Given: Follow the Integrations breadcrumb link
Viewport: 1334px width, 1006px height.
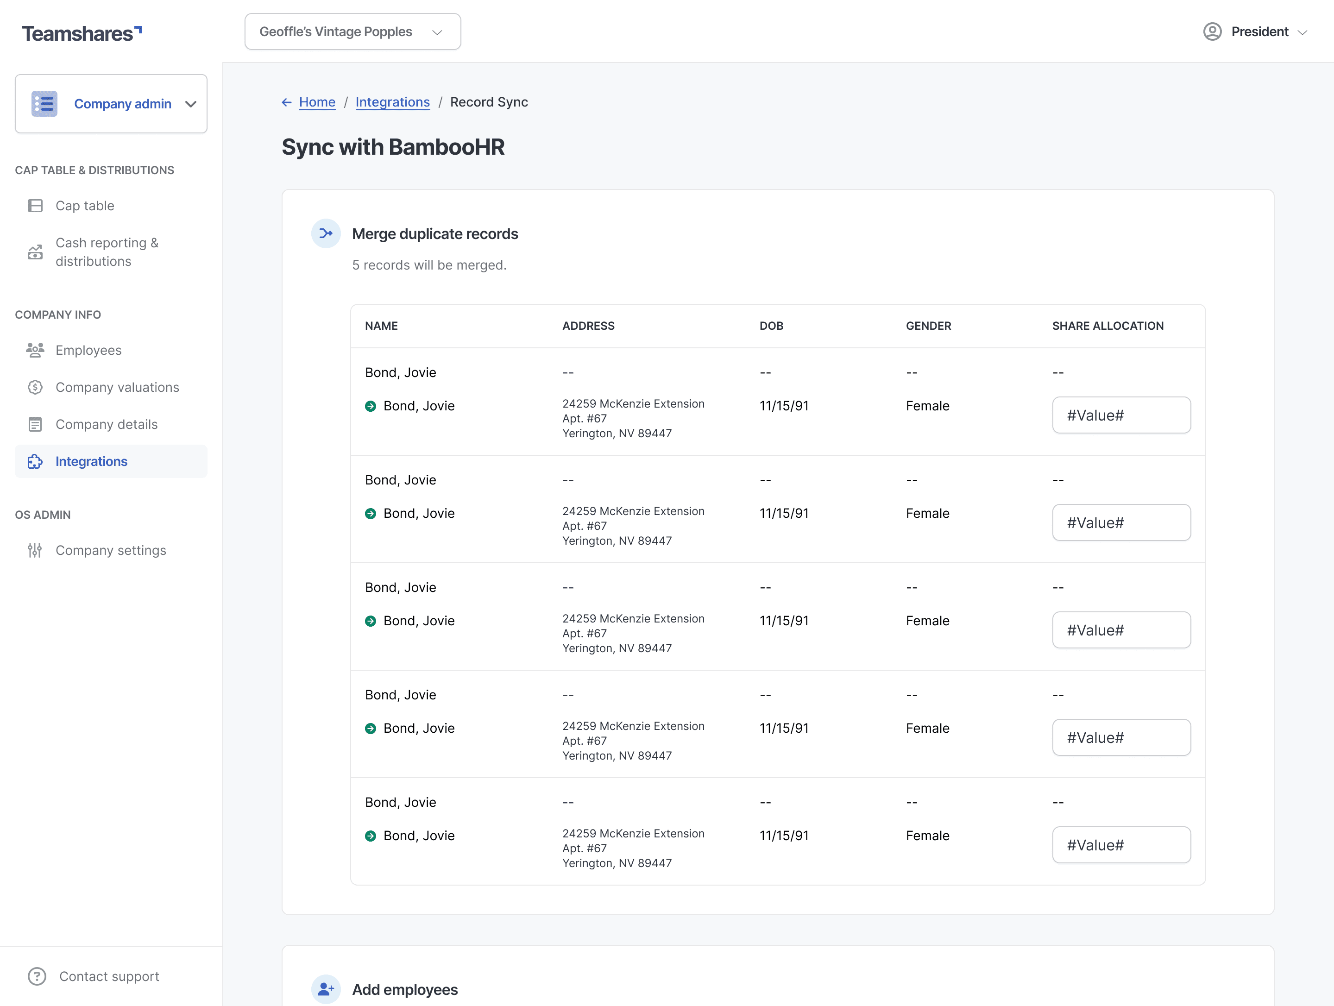Looking at the screenshot, I should coord(392,102).
